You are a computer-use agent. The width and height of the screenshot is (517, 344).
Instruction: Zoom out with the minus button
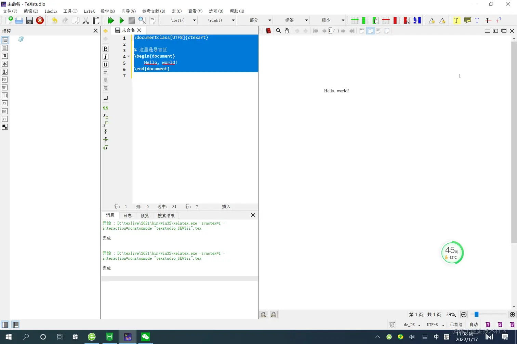[x=464, y=315]
